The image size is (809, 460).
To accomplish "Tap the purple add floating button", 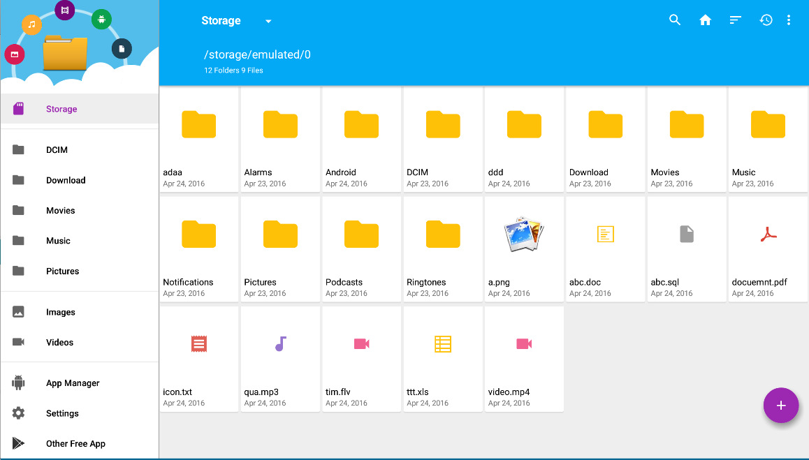I will tap(780, 406).
